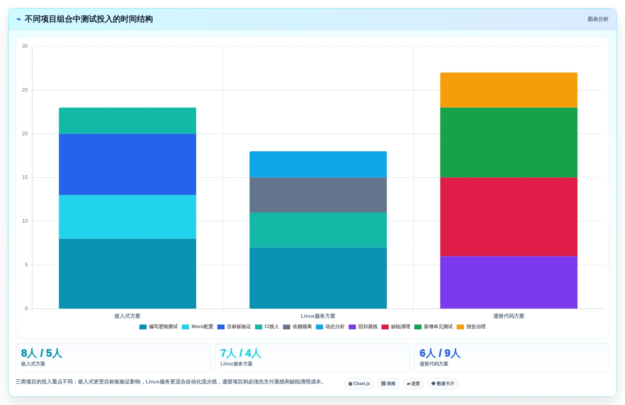Click the chart title 不同项目组合中测试投入的时间结构
625x405 pixels.
click(x=88, y=19)
